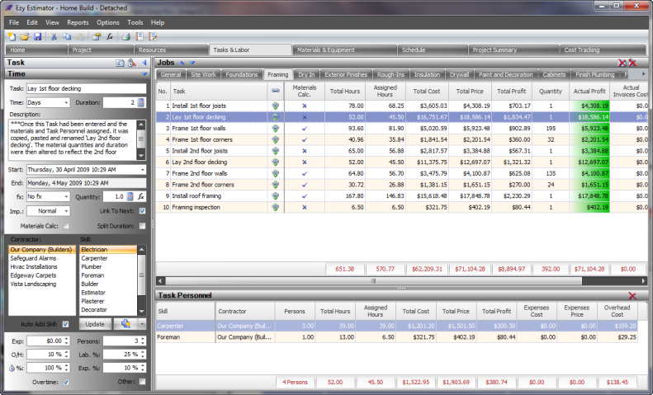Toggle the Link To Next checkbox
The height and width of the screenshot is (395, 653).
142,211
